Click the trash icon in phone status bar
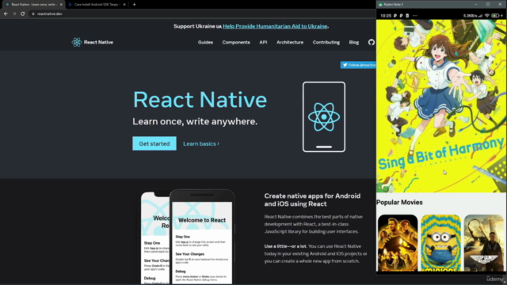Viewport: 507px width, 285px height. coord(407,16)
